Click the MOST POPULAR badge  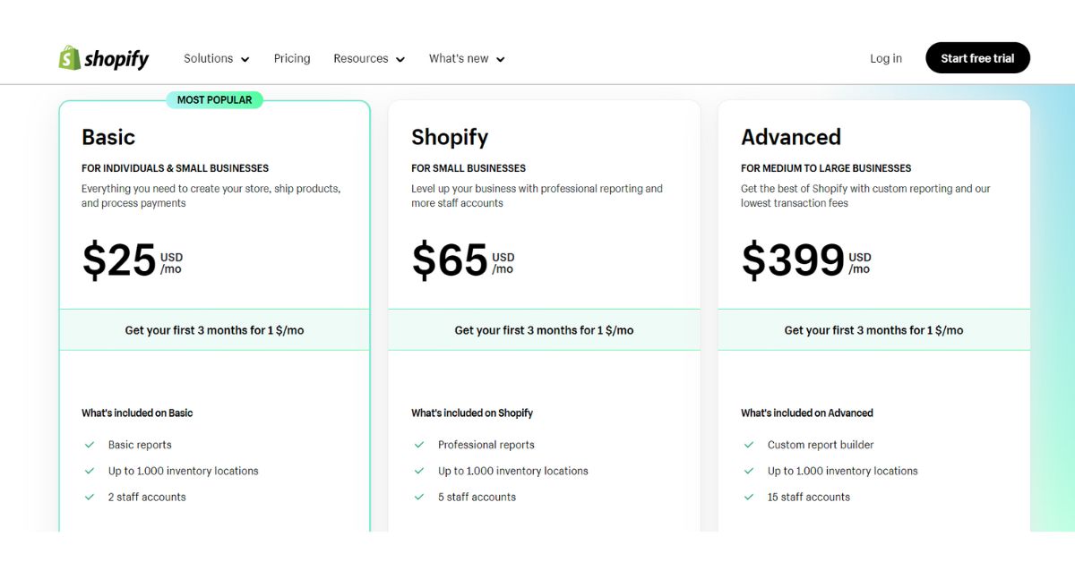(215, 99)
